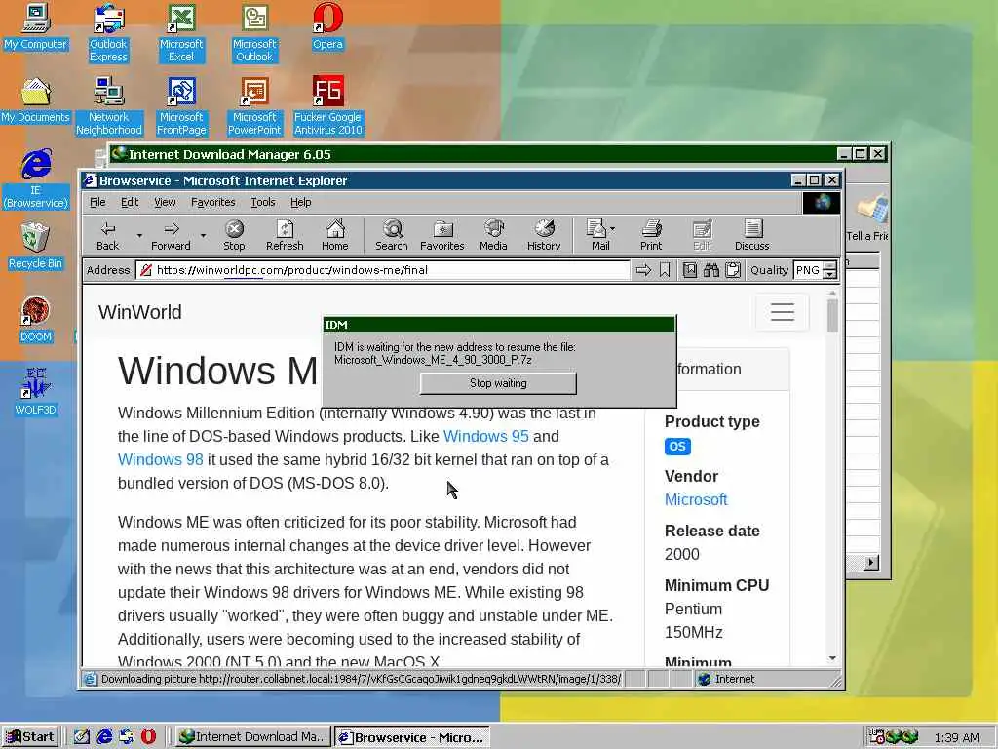The image size is (998, 749).
Task: Open the View menu in Internet Explorer
Action: pos(165,202)
